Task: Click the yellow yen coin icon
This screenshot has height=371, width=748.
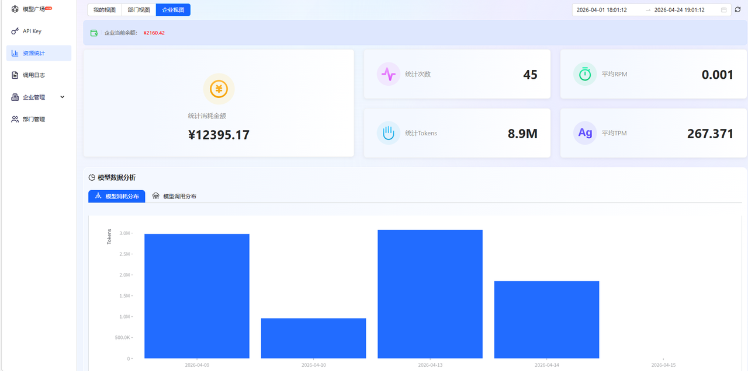Action: tap(219, 89)
